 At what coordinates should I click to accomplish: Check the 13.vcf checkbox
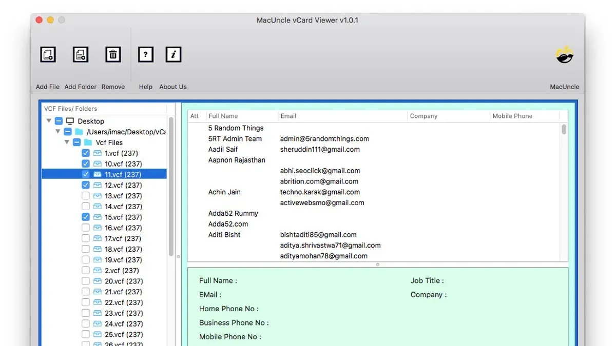[x=86, y=196]
